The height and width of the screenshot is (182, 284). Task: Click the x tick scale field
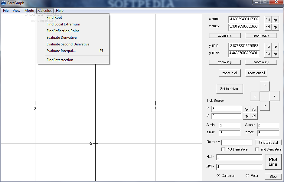[226, 109]
